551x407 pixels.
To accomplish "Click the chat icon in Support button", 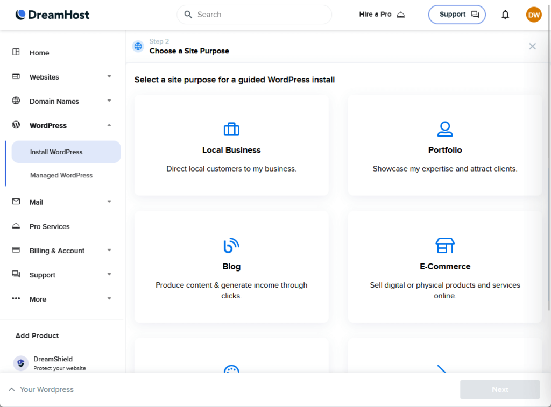I will tap(475, 15).
